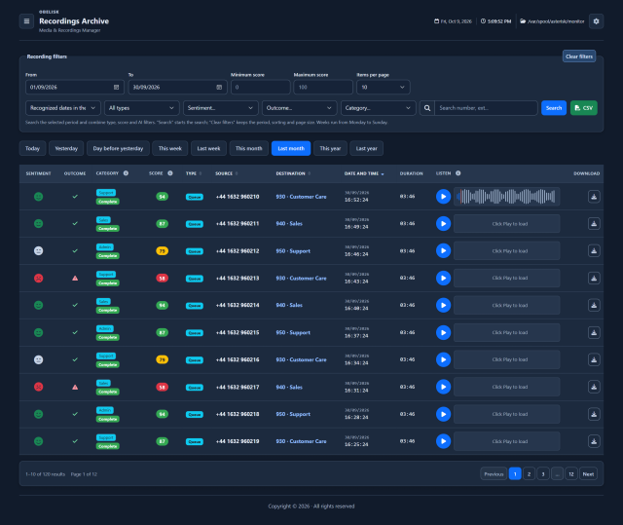Go to the Next results page

pyautogui.click(x=588, y=474)
